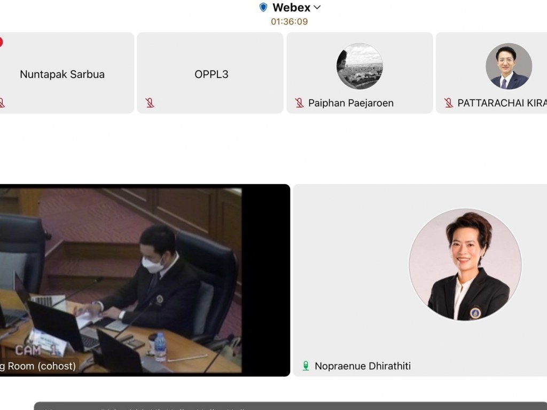Click the Nopraenue Dhirathiti name label
This screenshot has width=547, height=410.
tap(362, 366)
